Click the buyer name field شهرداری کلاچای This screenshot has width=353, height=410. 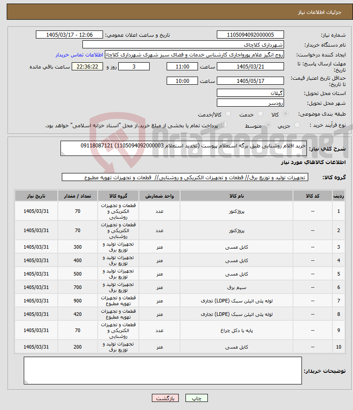(x=183, y=45)
